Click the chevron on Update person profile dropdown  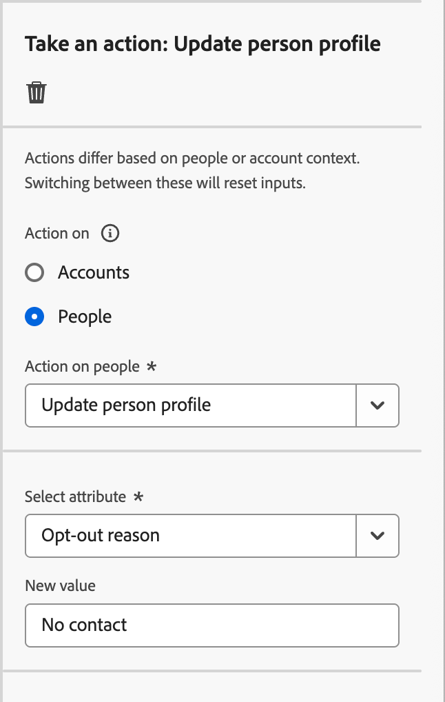pos(377,405)
